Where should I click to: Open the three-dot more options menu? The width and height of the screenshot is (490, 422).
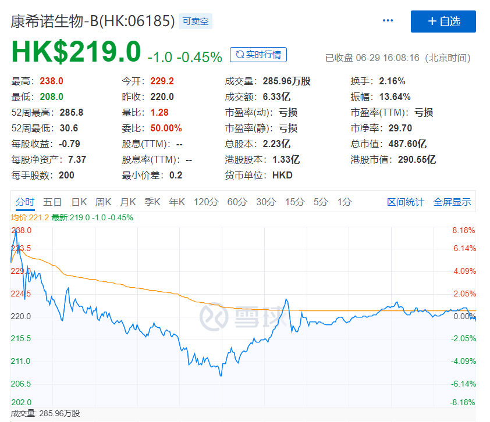coord(388,21)
